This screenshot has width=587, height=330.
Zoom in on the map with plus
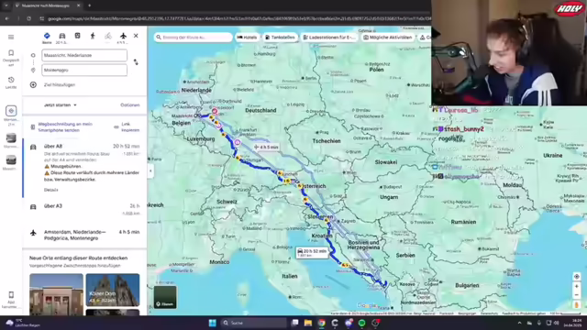[577, 287]
